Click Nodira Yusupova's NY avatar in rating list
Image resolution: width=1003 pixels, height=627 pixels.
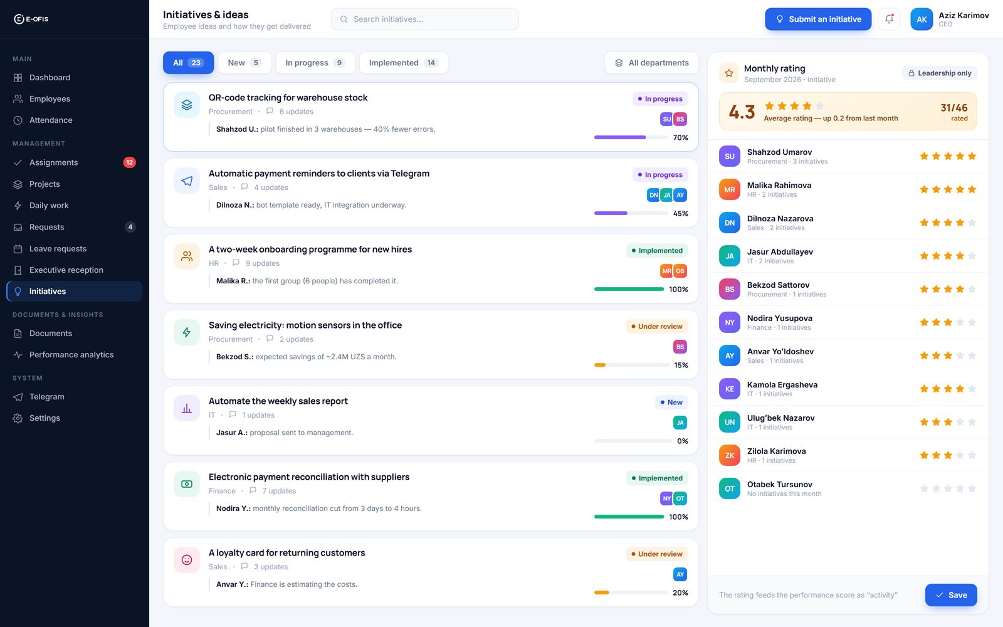(x=730, y=322)
